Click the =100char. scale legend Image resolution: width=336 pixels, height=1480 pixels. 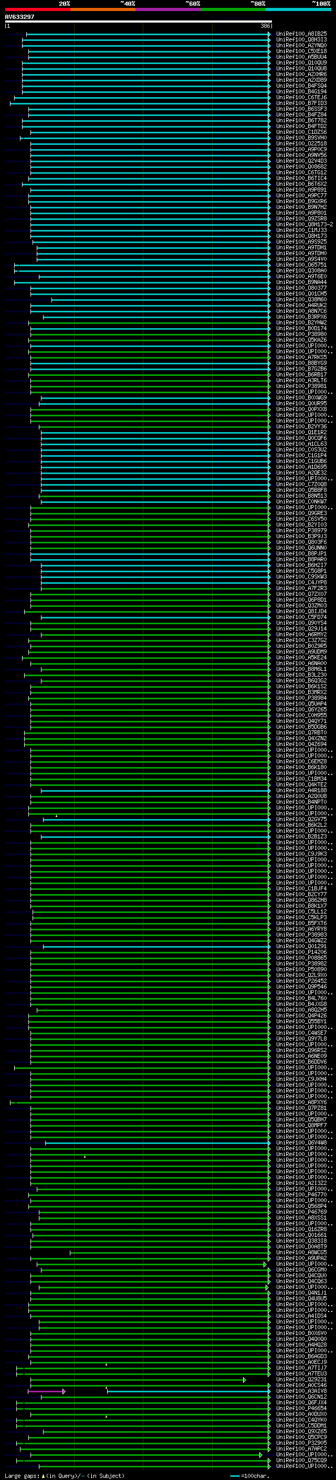click(250, 1475)
